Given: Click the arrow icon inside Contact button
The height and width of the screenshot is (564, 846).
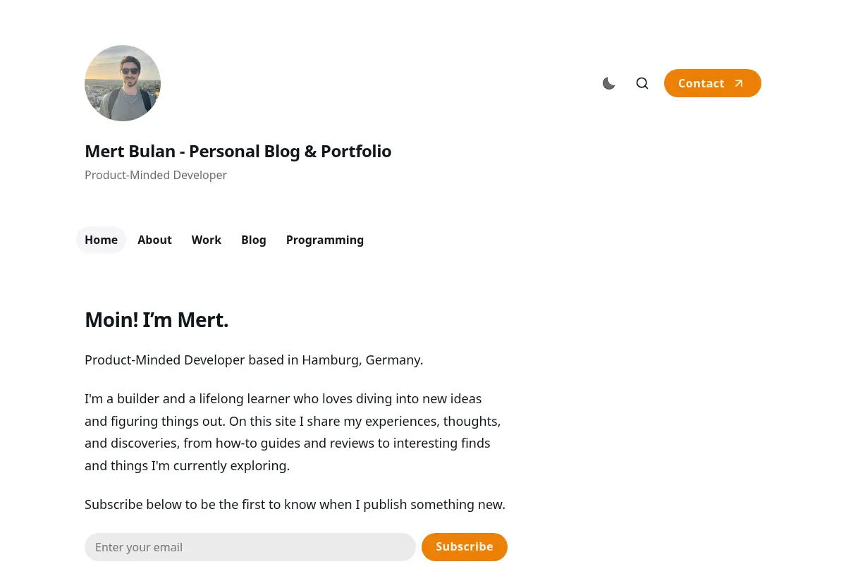Looking at the screenshot, I should click(x=739, y=83).
